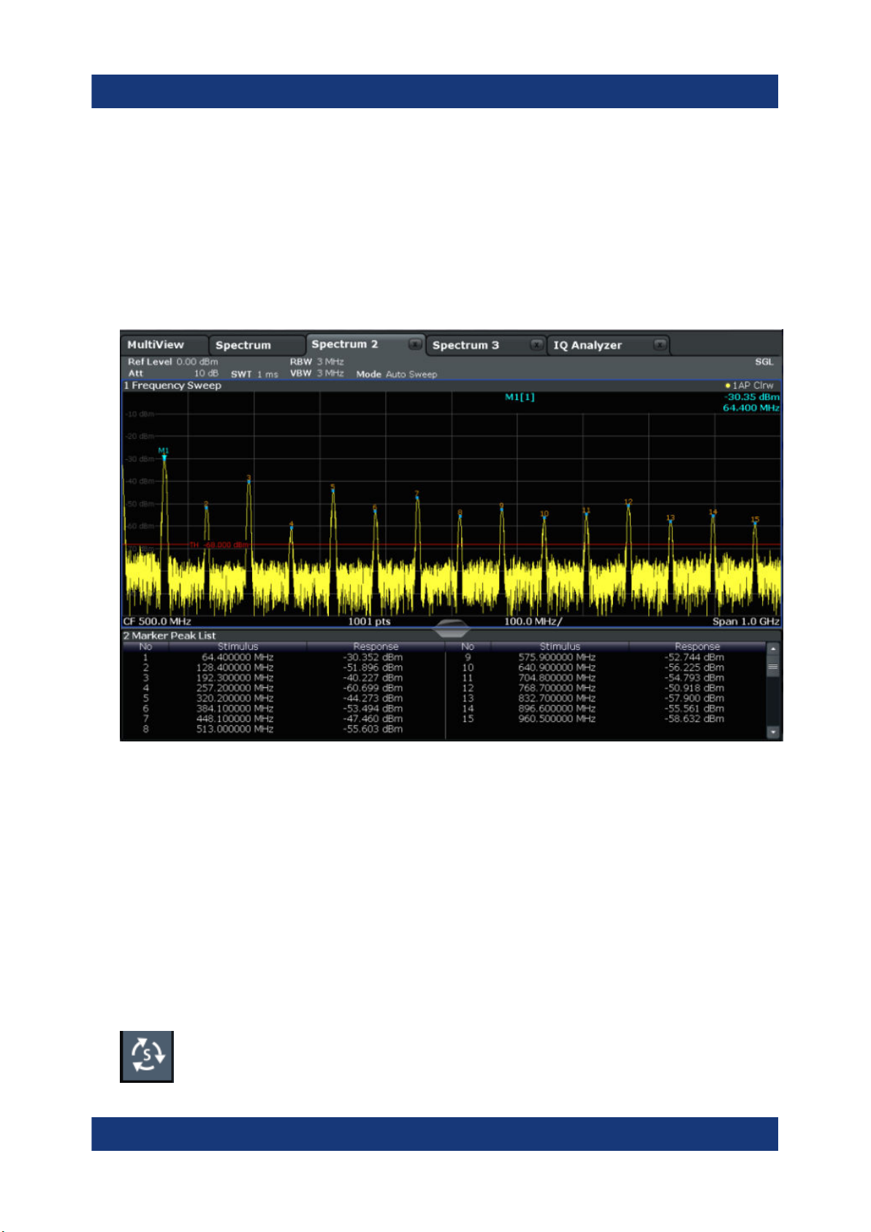
Task: Click the Mode Auto Sweep setting
Action: point(397,374)
